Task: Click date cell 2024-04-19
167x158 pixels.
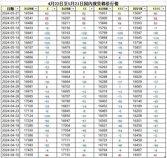Action: 10,121
